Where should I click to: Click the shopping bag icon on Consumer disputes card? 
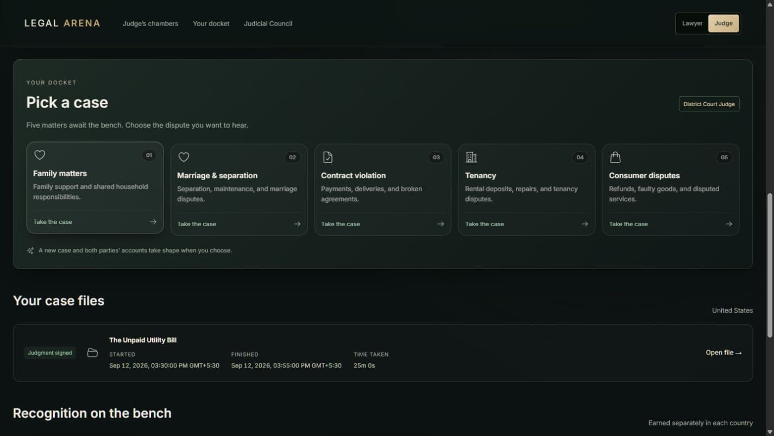click(615, 157)
